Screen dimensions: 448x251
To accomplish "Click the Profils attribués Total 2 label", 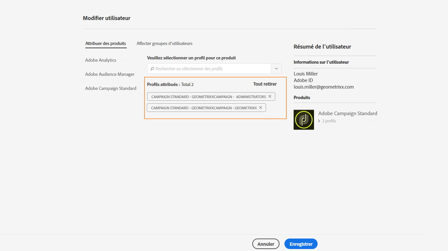I will click(170, 84).
